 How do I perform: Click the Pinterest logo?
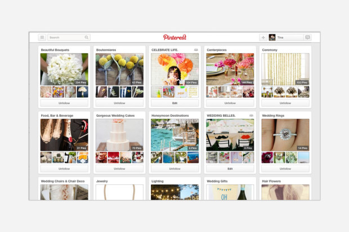(x=174, y=38)
